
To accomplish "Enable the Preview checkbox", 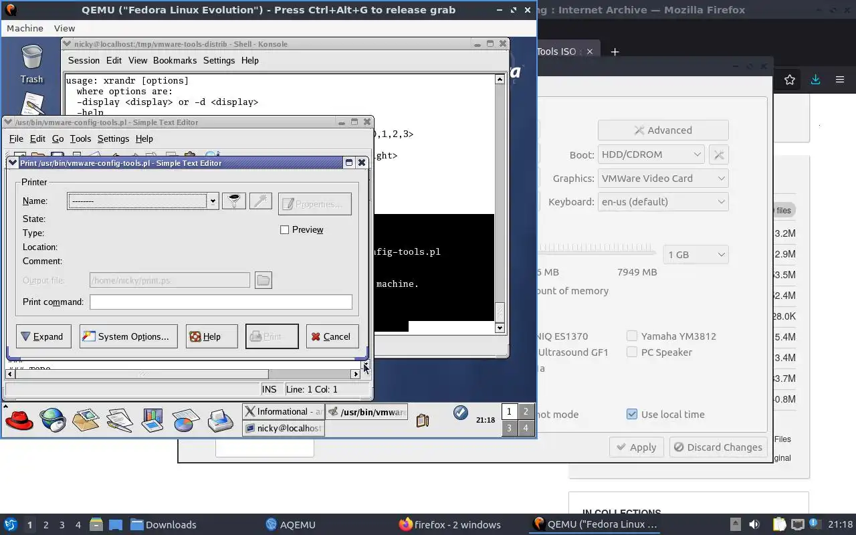I will click(285, 229).
